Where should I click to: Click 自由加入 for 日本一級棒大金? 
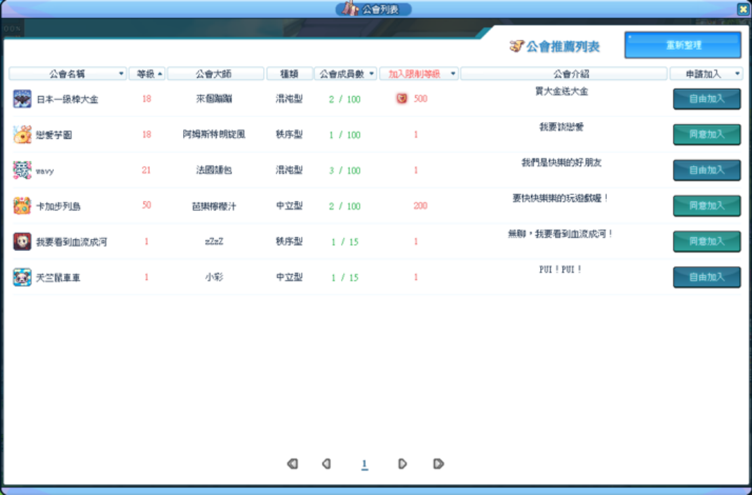(707, 99)
